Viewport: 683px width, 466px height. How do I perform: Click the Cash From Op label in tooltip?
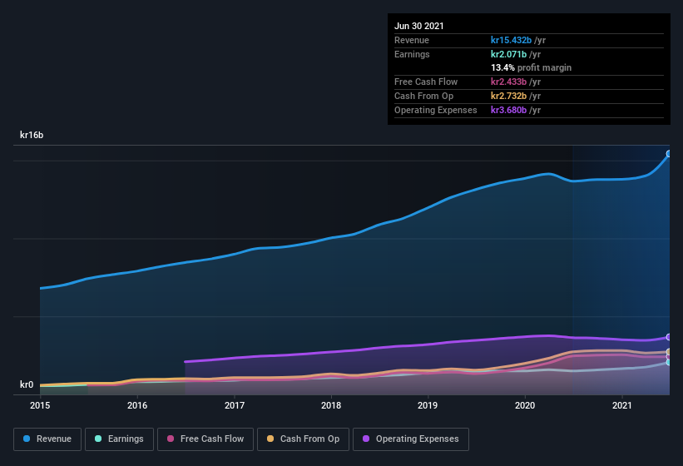(x=423, y=96)
